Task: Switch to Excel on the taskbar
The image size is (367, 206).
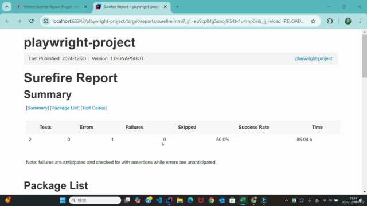Action: click(243, 200)
